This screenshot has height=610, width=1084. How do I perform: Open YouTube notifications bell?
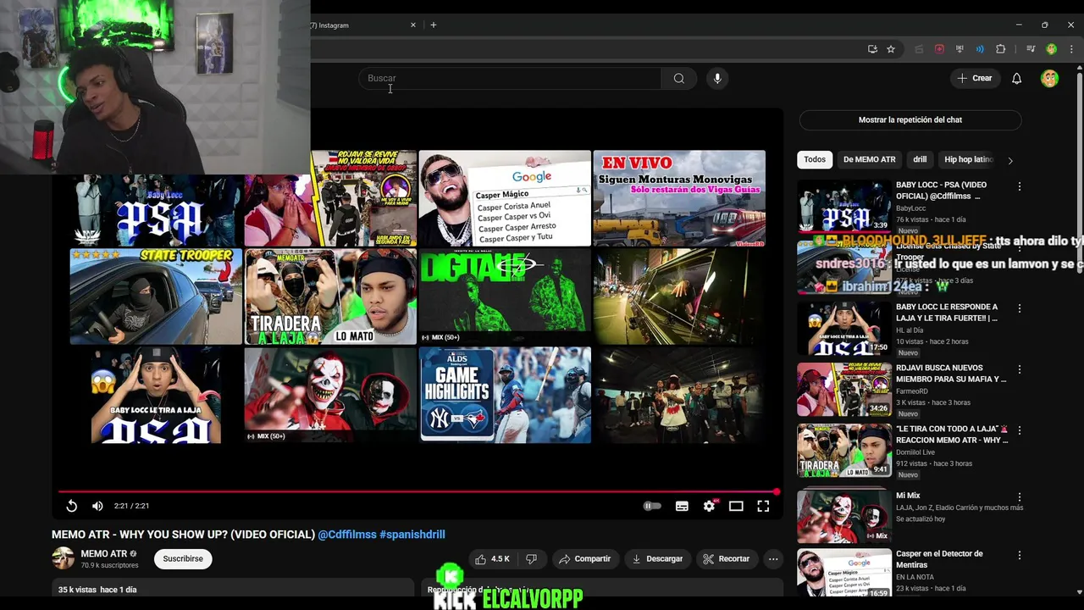tap(1017, 78)
